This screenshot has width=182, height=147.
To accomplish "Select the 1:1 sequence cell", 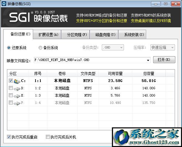I will point(38,80).
